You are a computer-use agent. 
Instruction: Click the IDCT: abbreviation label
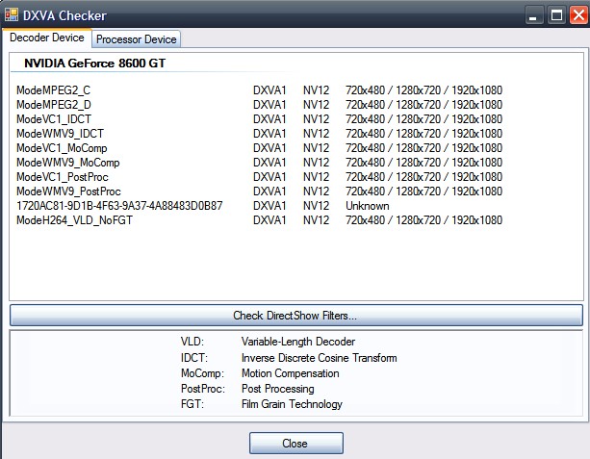194,357
